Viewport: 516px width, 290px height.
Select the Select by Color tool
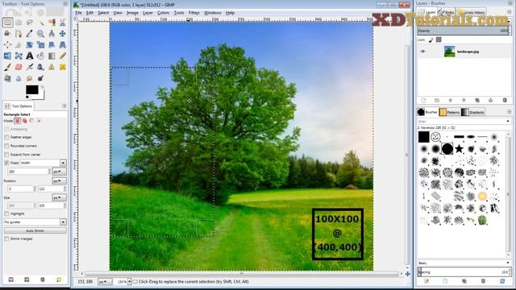(x=52, y=23)
